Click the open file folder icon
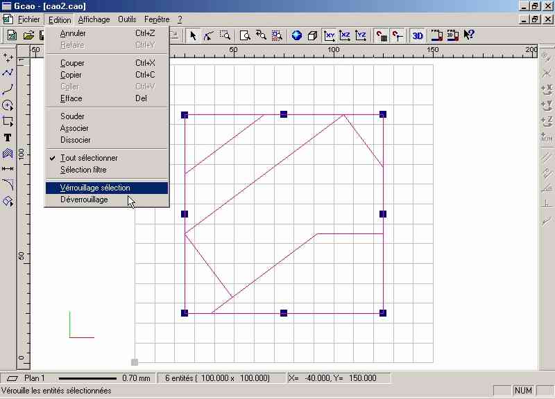 [x=28, y=35]
